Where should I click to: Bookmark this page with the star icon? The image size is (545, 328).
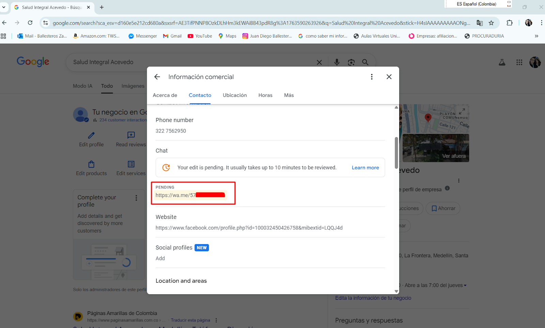click(x=491, y=23)
